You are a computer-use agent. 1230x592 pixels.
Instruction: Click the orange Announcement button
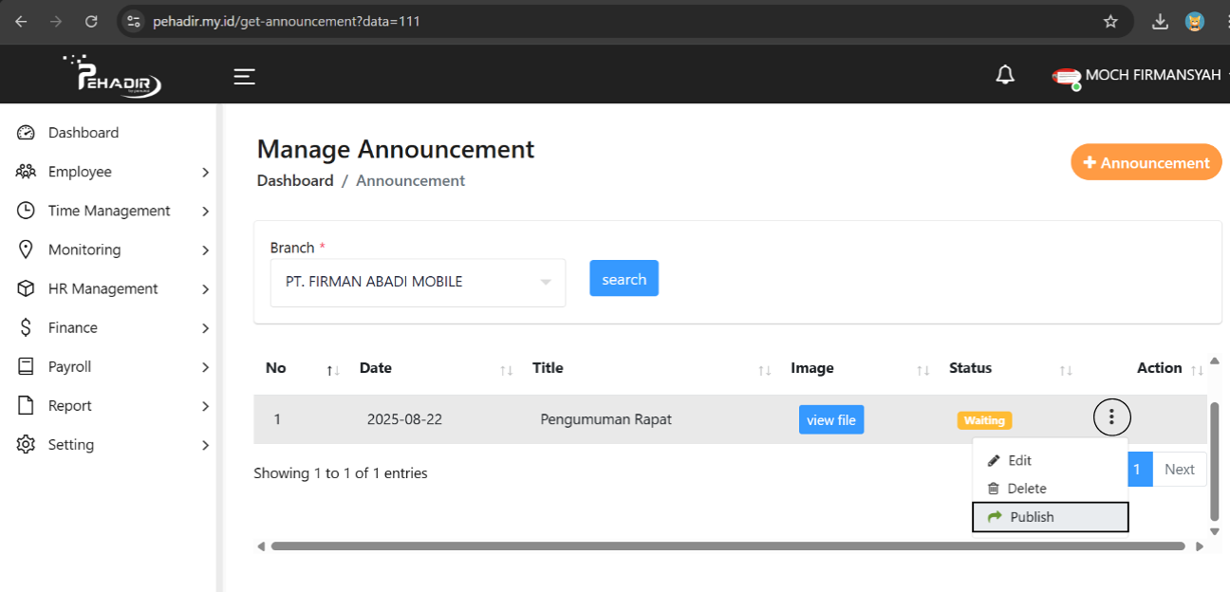[x=1146, y=161]
